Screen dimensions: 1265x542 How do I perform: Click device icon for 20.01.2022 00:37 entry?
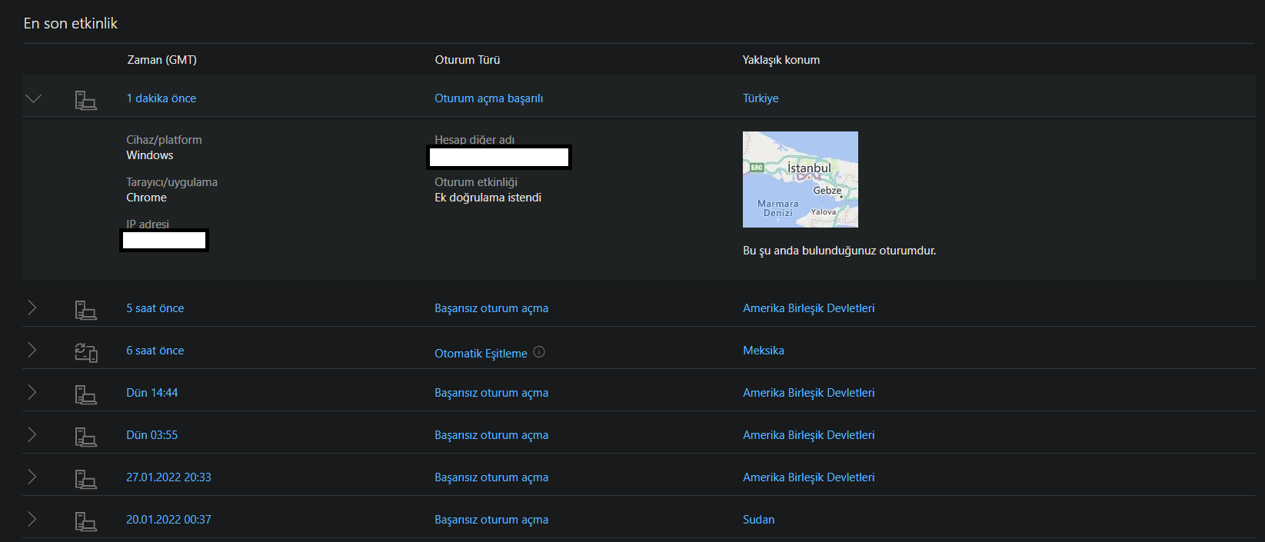pyautogui.click(x=85, y=521)
